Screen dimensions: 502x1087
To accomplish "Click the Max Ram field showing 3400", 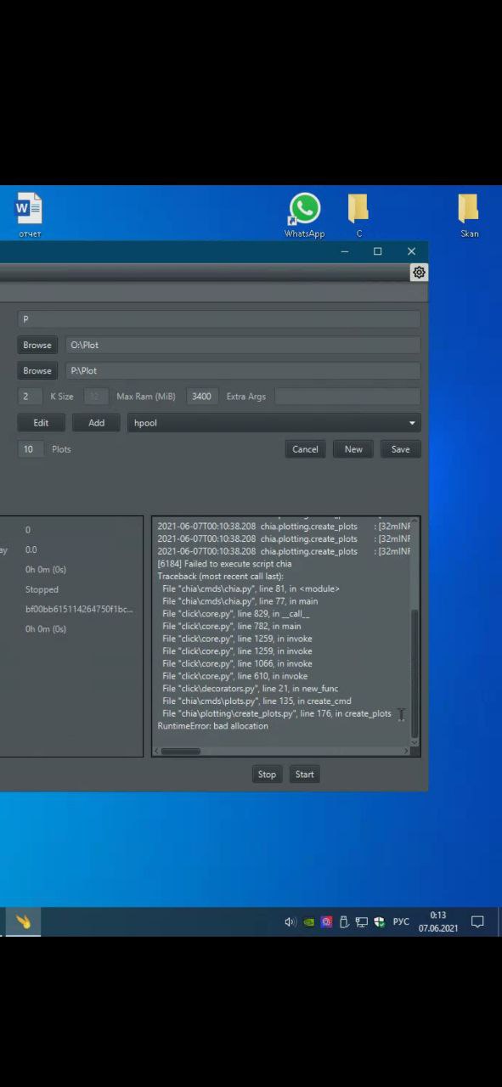I will pos(203,397).
